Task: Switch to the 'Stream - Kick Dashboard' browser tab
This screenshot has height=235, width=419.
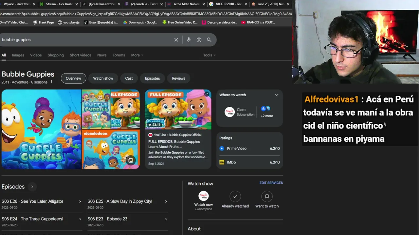Action: [x=59, y=4]
